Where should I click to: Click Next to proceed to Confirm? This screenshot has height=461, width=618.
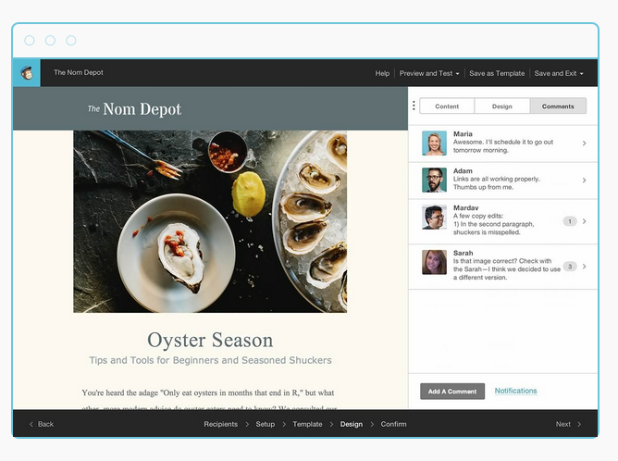point(568,424)
